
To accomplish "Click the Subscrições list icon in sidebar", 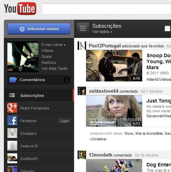I will pos(12,95).
